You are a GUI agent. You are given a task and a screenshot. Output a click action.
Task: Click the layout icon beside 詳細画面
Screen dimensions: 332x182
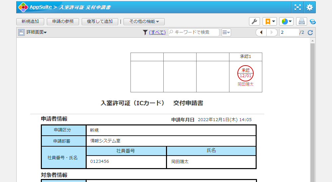pos(22,32)
